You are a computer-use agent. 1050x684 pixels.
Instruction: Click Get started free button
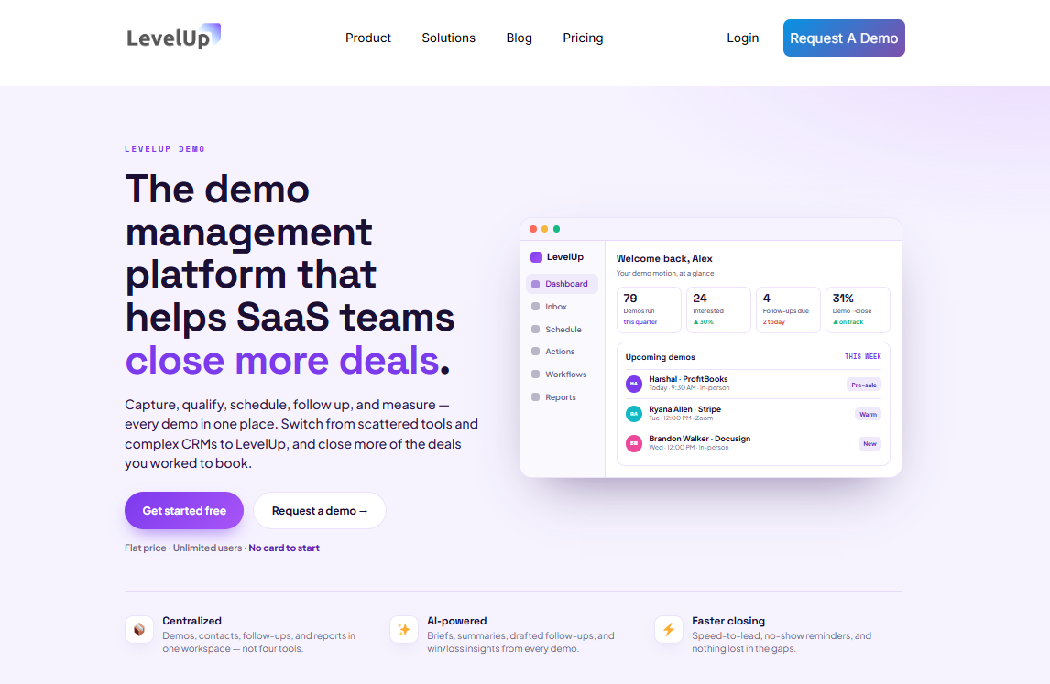click(x=184, y=511)
